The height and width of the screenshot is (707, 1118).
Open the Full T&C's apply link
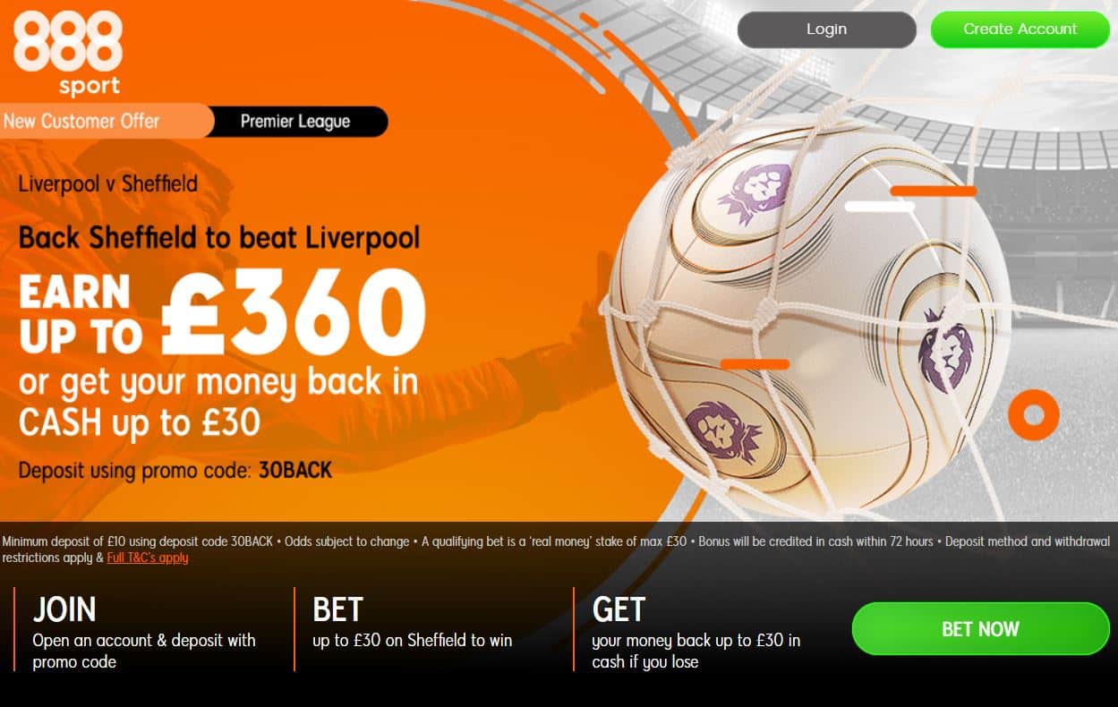point(148,558)
